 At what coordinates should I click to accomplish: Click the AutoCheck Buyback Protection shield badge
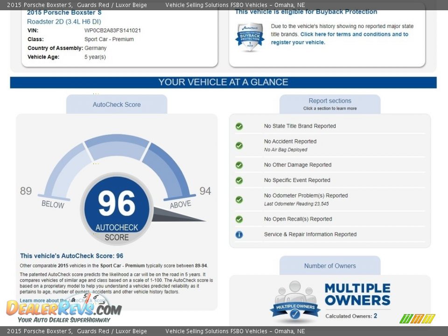click(x=250, y=37)
